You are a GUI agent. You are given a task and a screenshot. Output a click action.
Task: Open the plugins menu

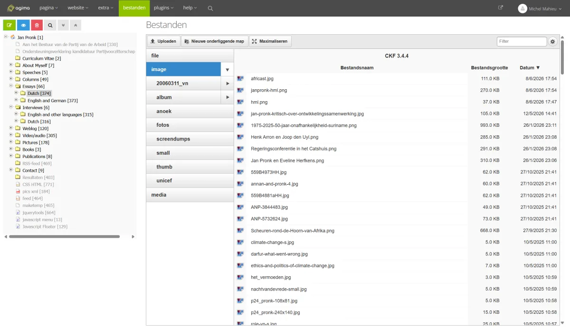164,8
